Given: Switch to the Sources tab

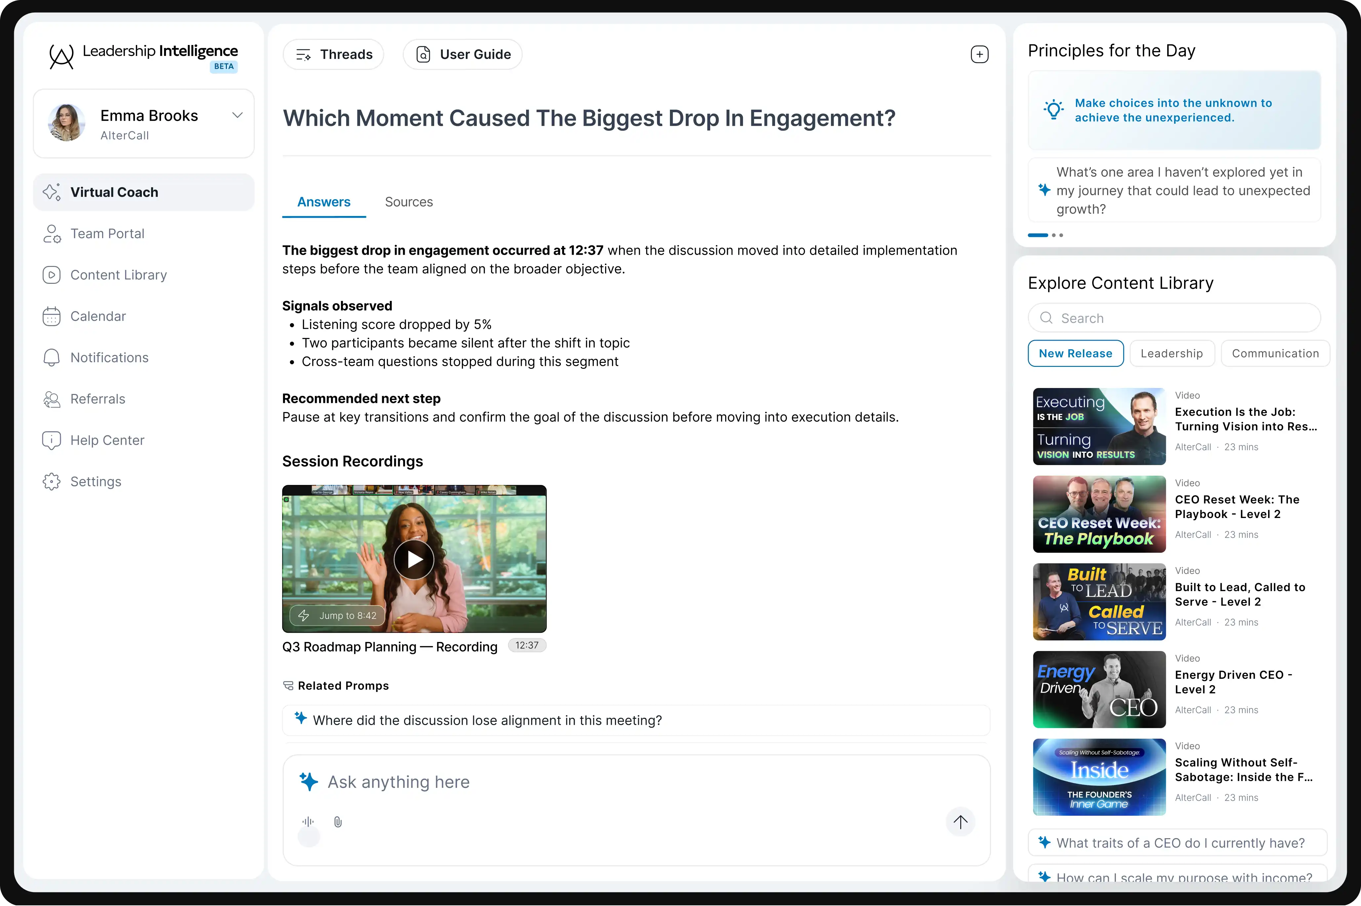Looking at the screenshot, I should tap(408, 202).
